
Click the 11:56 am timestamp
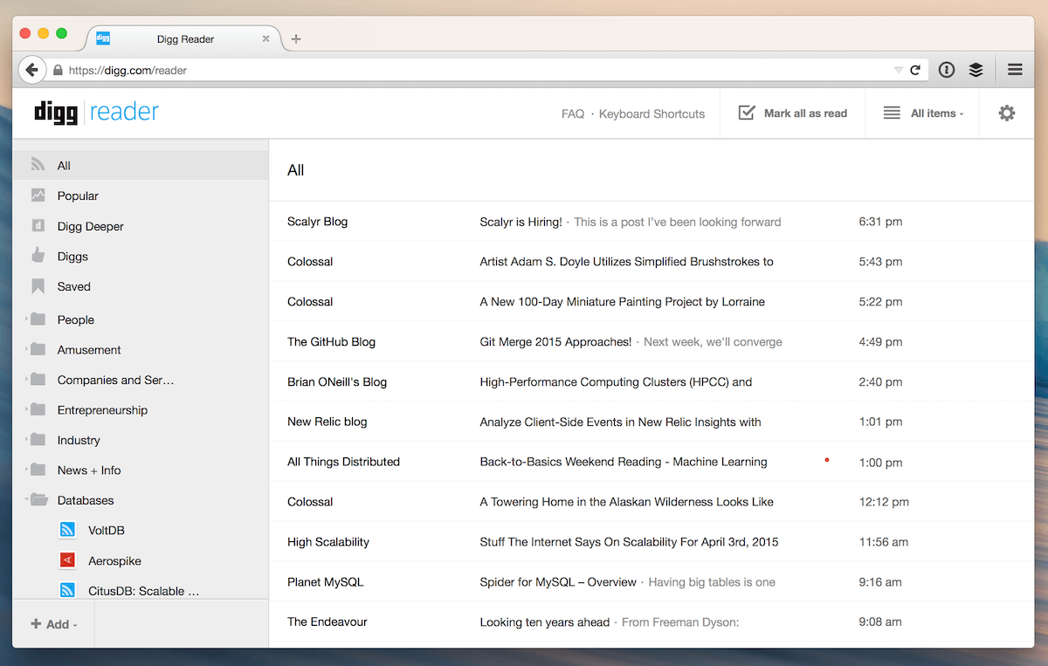[884, 542]
